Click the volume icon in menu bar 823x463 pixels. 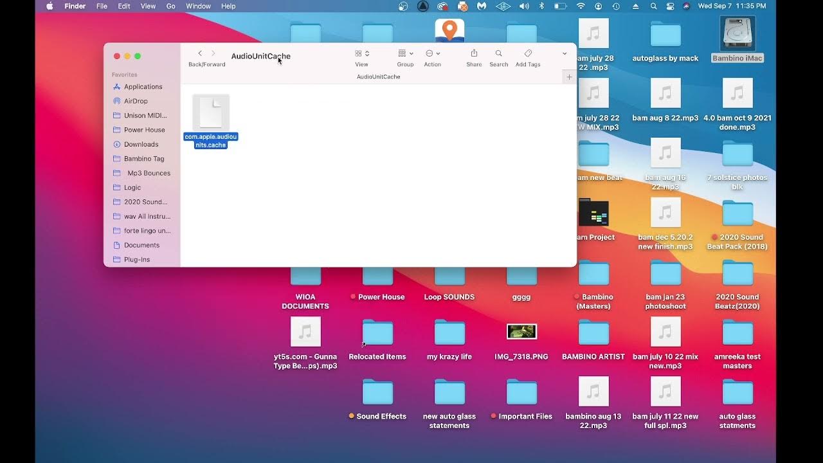coord(524,6)
